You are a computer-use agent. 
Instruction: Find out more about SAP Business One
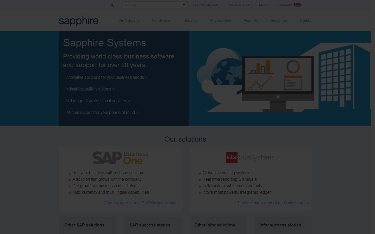(141, 203)
